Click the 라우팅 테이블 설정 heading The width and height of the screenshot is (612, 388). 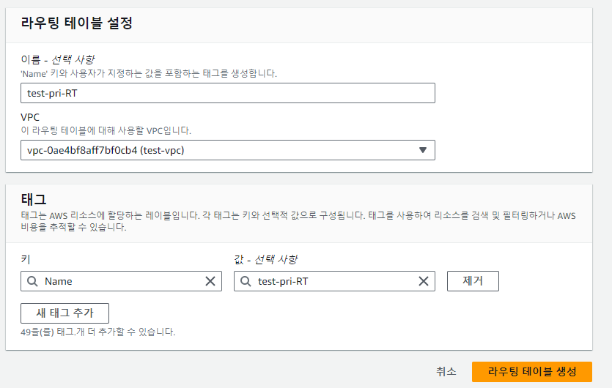tap(76, 23)
